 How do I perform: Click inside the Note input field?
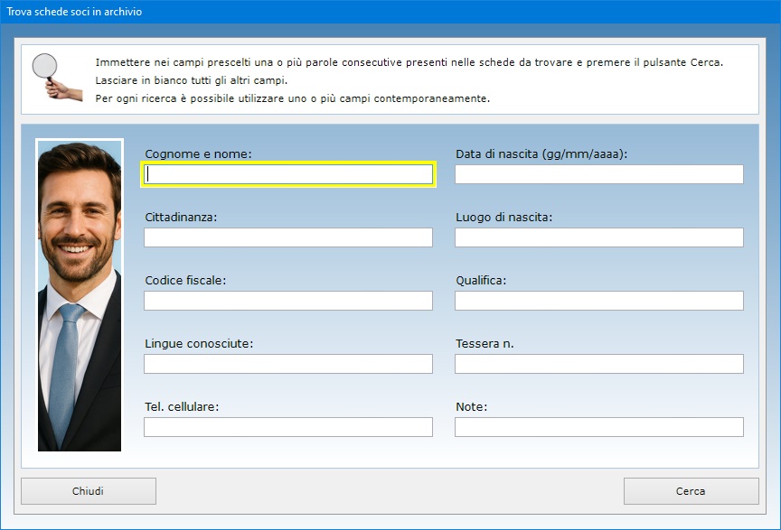pyautogui.click(x=598, y=427)
